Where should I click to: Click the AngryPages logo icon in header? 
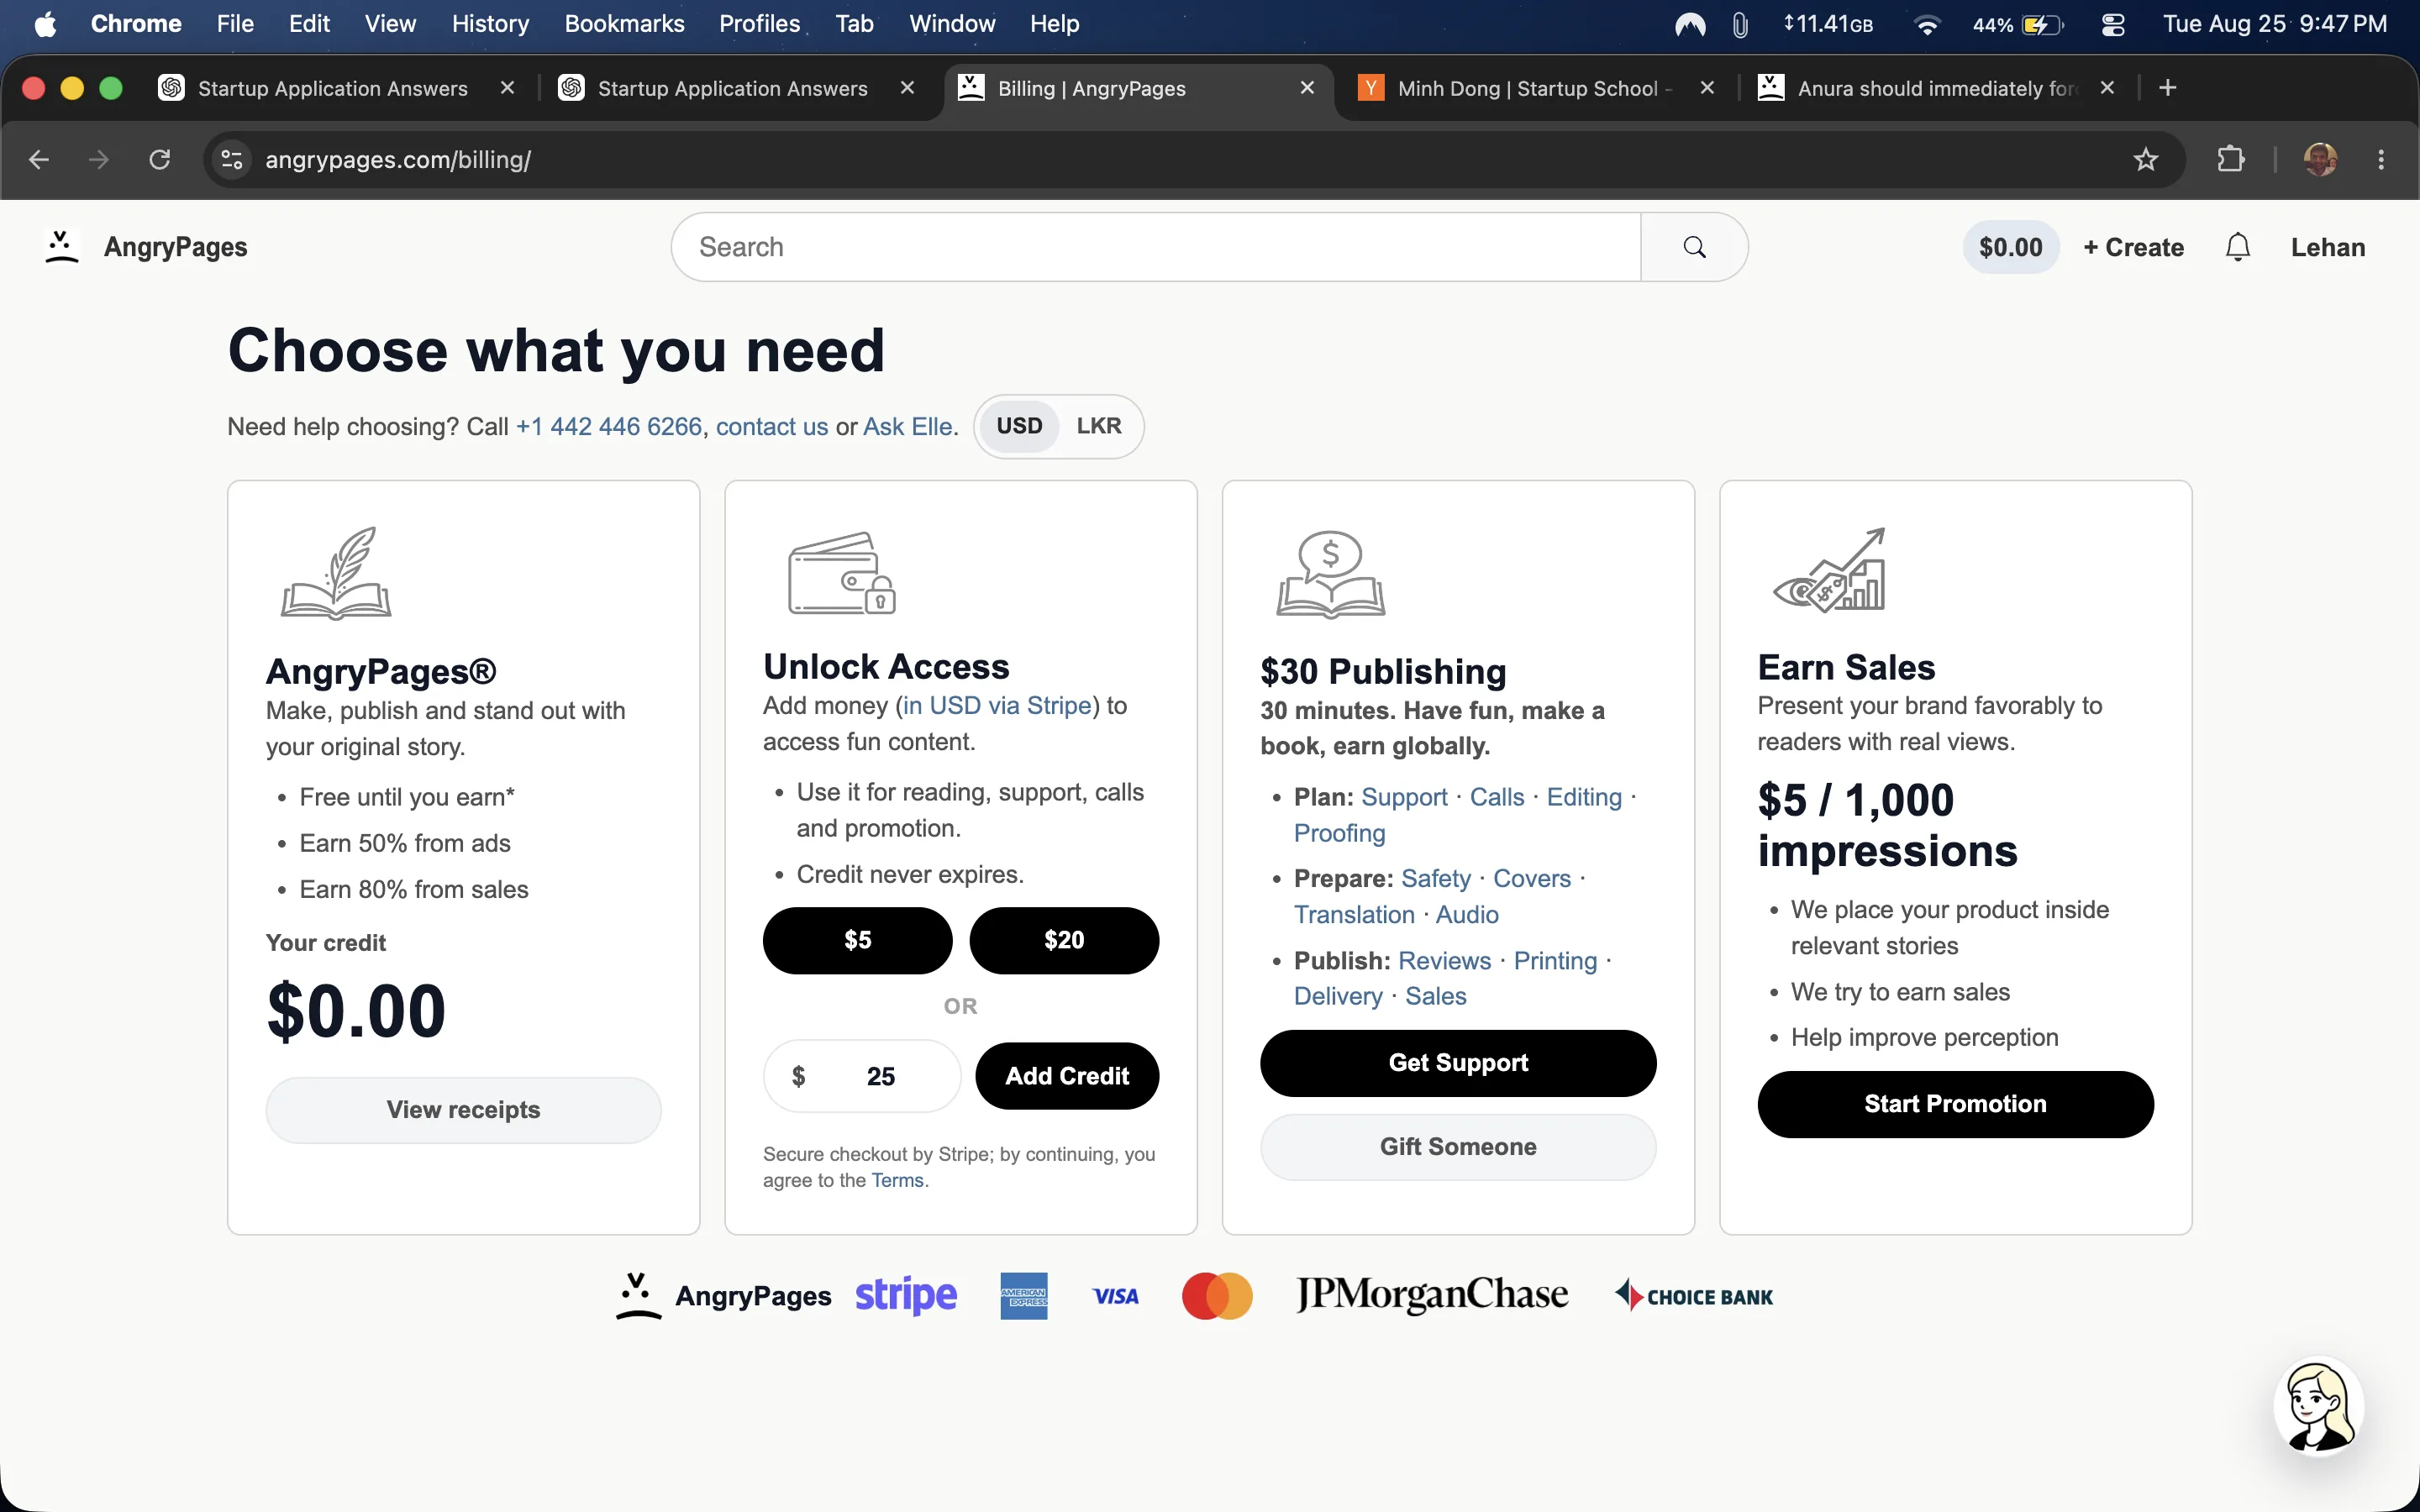coord(62,247)
